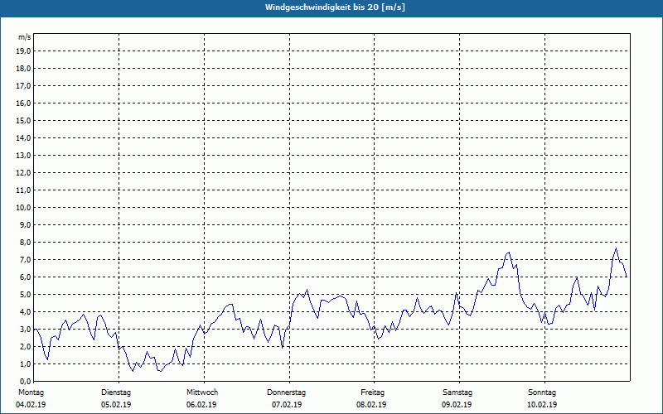Select the 8,0 axis label
This screenshot has height=414, width=663.
click(25, 243)
